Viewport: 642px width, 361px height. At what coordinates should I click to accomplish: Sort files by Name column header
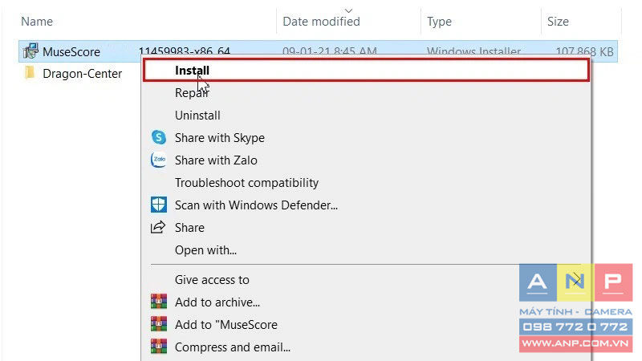point(37,22)
